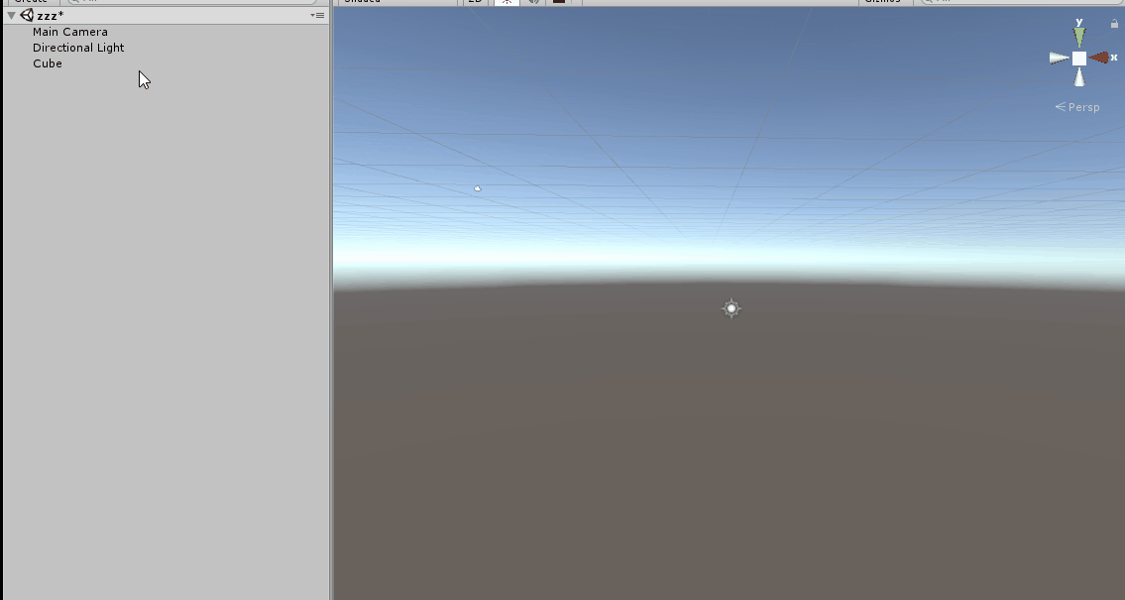Click the Unity logo icon beside zzz*
Image resolution: width=1125 pixels, height=600 pixels.
coord(27,15)
